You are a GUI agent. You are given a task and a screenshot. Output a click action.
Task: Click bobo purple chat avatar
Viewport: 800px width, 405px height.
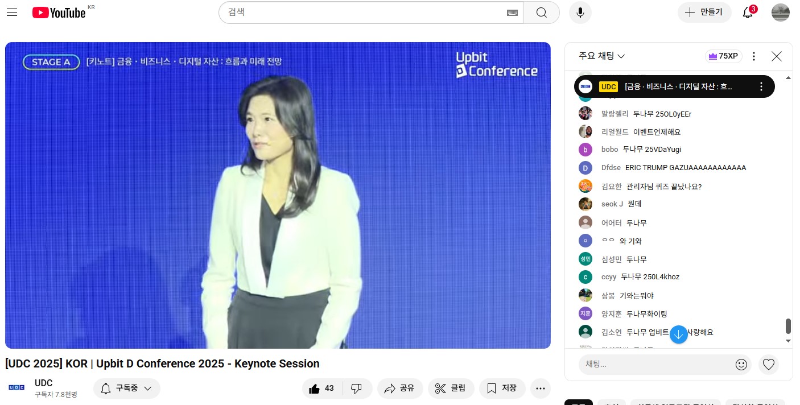585,150
